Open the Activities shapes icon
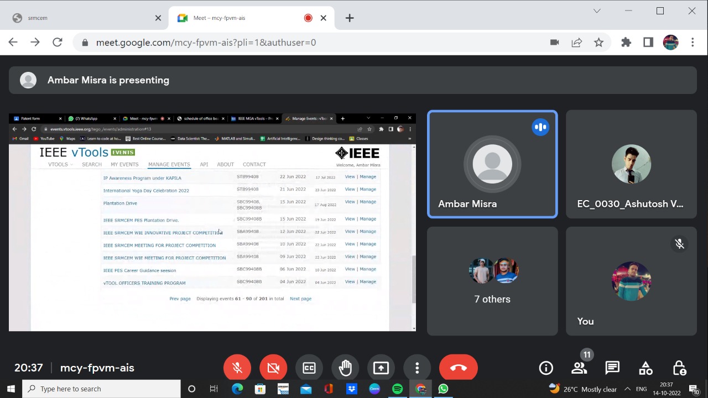Image resolution: width=708 pixels, height=398 pixels. point(645,368)
